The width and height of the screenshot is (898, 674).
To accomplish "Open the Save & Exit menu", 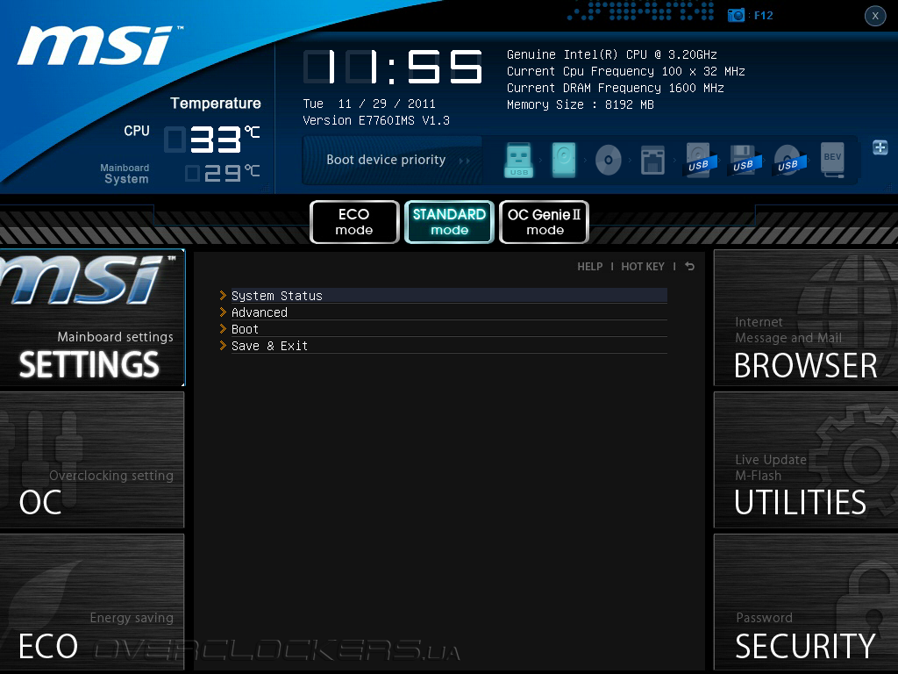I will point(449,346).
